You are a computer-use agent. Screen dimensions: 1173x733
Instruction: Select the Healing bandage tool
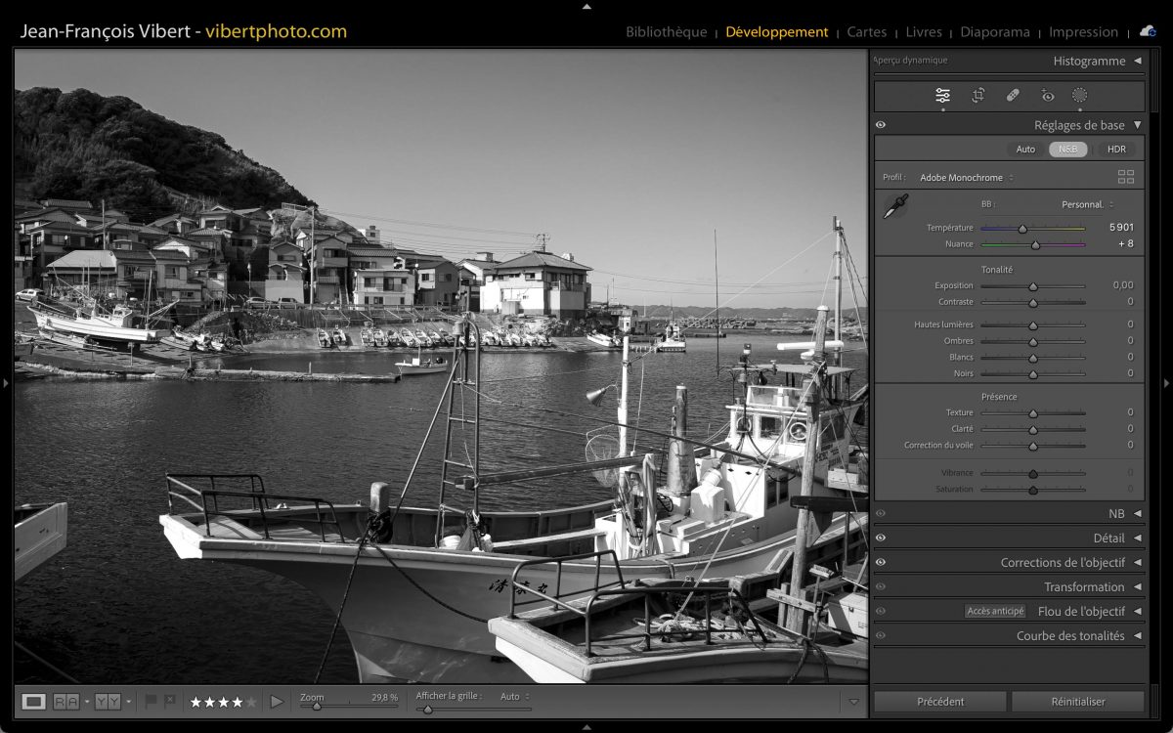click(x=1013, y=95)
